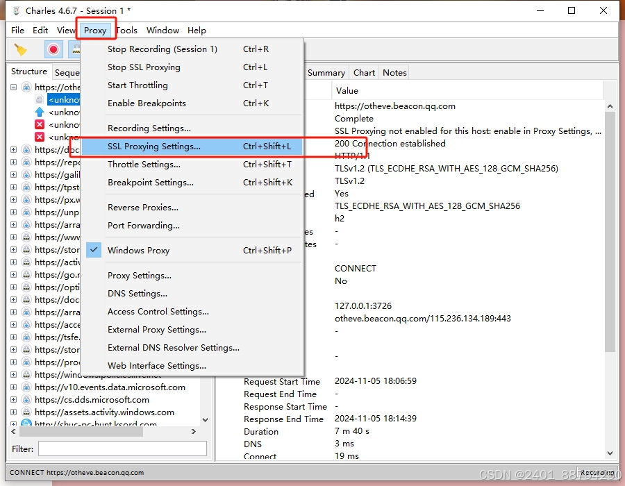The height and width of the screenshot is (486, 625).
Task: Click the Filter input field
Action: click(x=122, y=449)
